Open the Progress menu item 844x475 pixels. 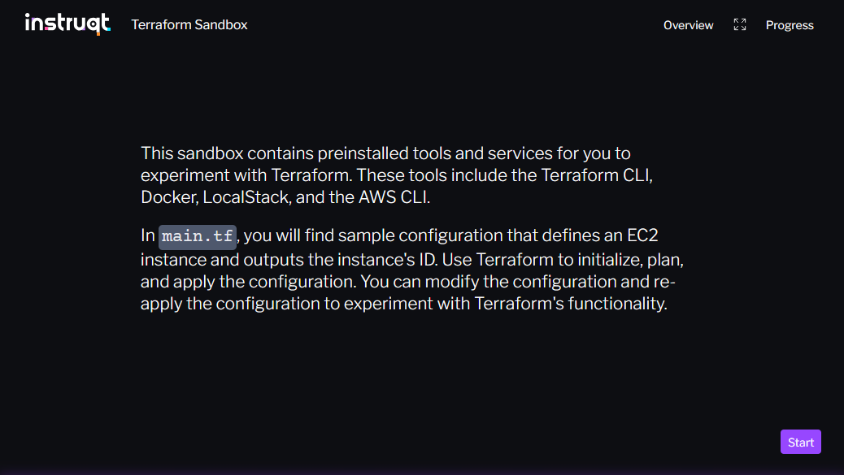pyautogui.click(x=789, y=25)
